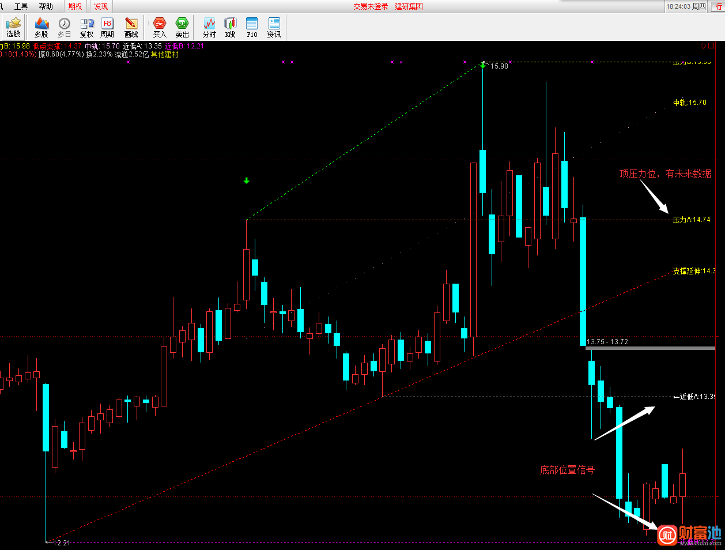Click the green 卖出 sell icon
The height and width of the screenshot is (550, 725).
pos(182,27)
